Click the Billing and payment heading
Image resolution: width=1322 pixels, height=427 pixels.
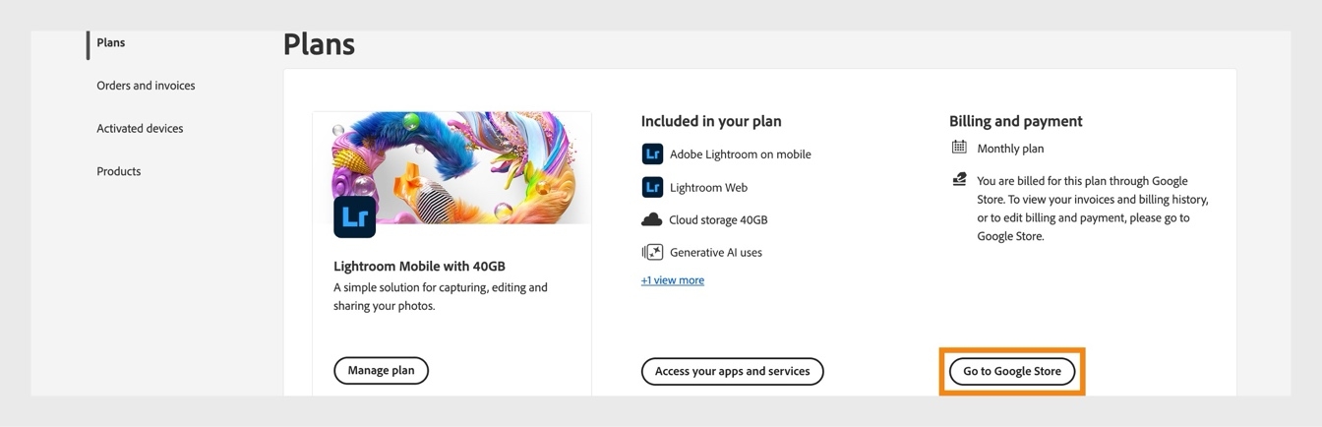click(1015, 121)
